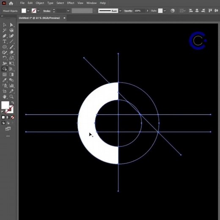Open the stroke weight dropdown

[68, 11]
